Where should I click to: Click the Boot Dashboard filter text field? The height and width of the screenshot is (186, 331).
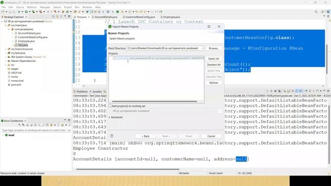click(36, 130)
